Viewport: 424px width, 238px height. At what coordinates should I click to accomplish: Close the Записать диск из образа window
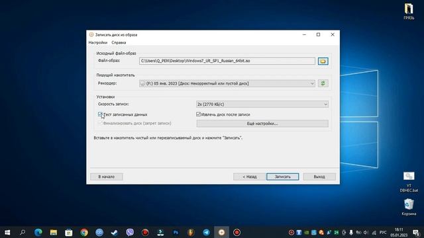(333, 34)
